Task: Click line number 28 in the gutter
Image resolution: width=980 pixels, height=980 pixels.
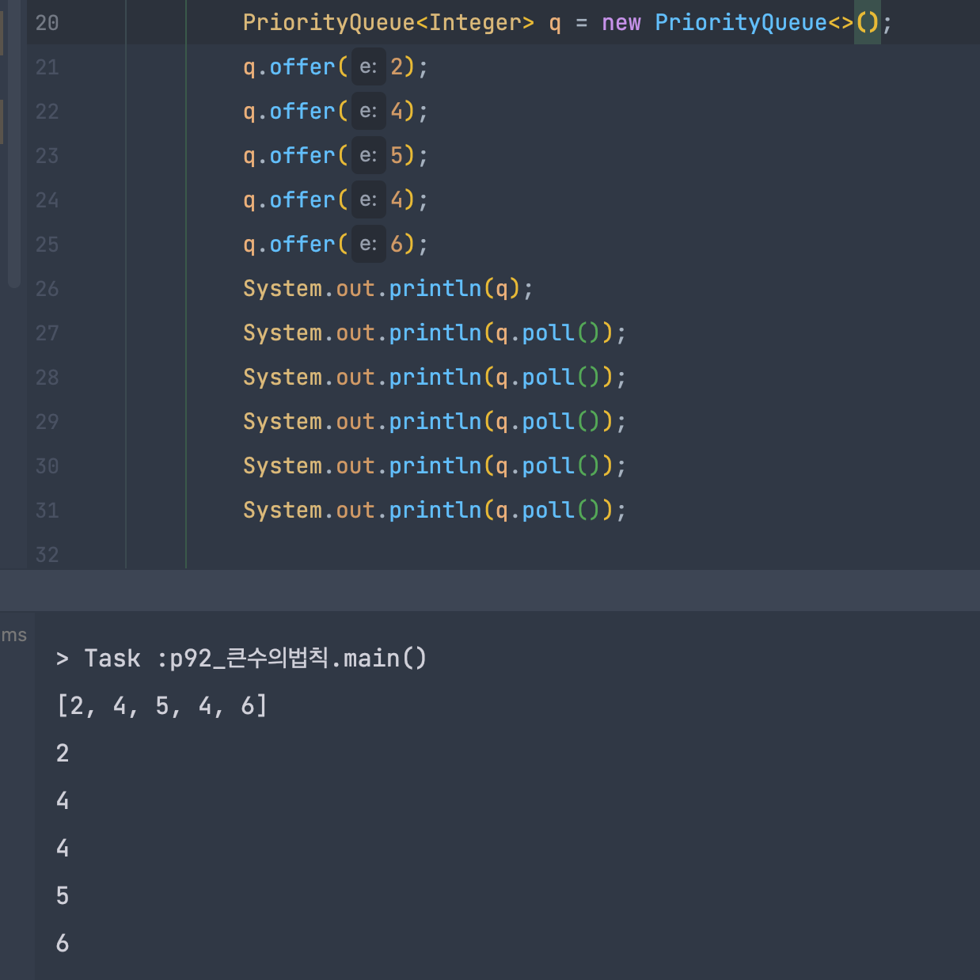Action: click(47, 378)
